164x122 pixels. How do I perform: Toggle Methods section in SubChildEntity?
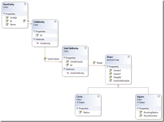point(64,69)
